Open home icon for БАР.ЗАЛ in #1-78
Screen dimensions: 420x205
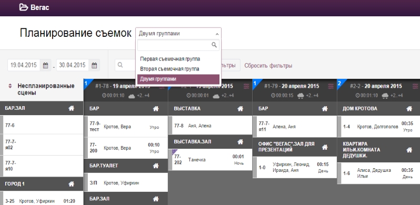pos(156,199)
